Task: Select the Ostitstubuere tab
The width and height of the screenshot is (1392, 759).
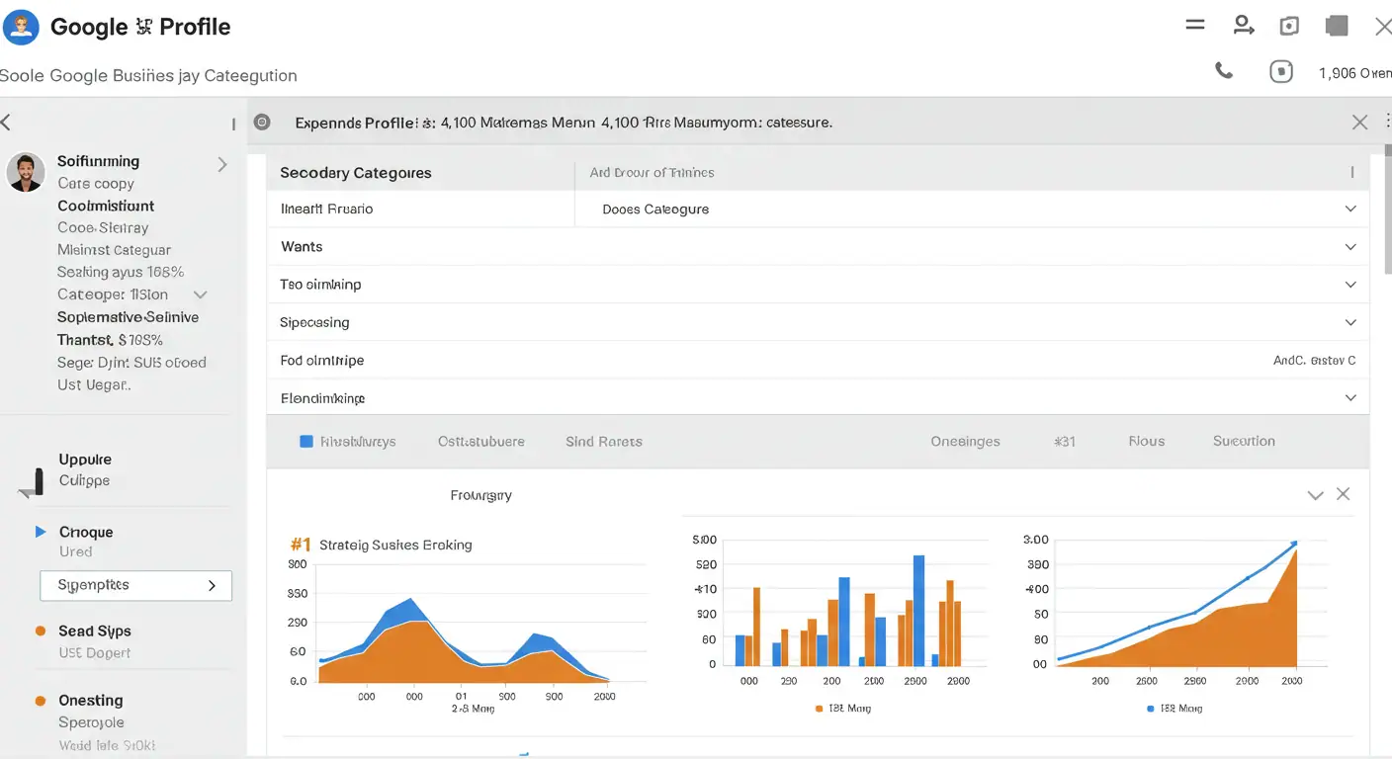Action: 481,442
